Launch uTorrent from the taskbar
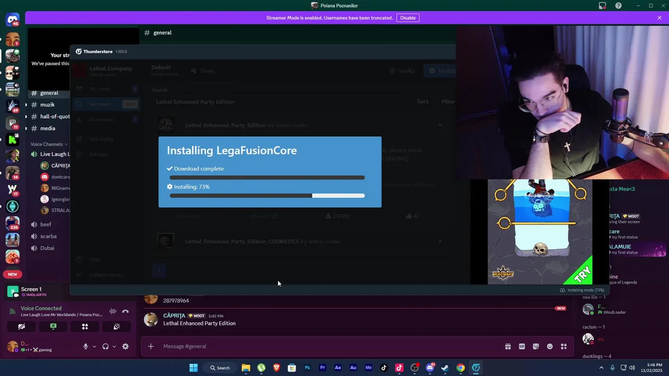Image resolution: width=669 pixels, height=376 pixels. [261, 368]
